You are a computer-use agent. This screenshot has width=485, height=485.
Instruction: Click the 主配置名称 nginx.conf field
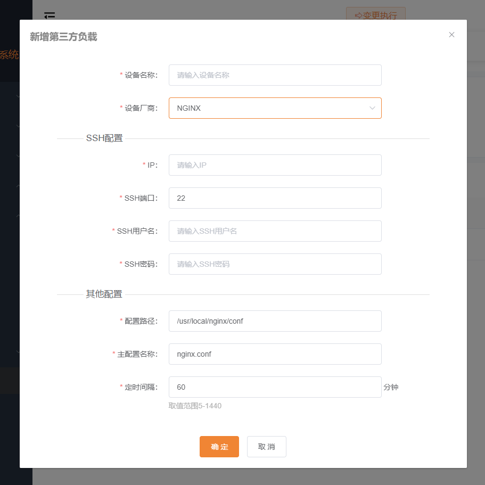click(275, 354)
